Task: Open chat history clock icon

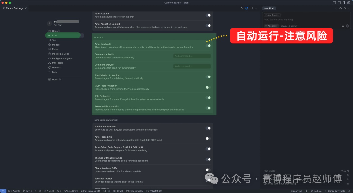Action: [345, 8]
